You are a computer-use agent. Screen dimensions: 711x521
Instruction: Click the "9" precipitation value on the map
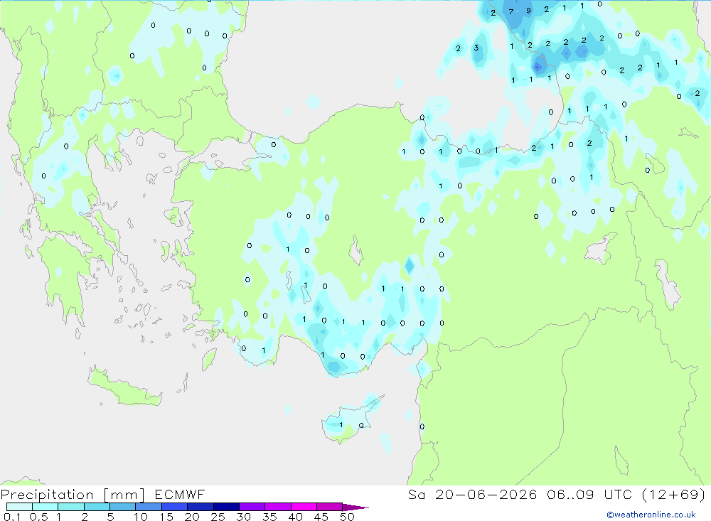click(529, 11)
